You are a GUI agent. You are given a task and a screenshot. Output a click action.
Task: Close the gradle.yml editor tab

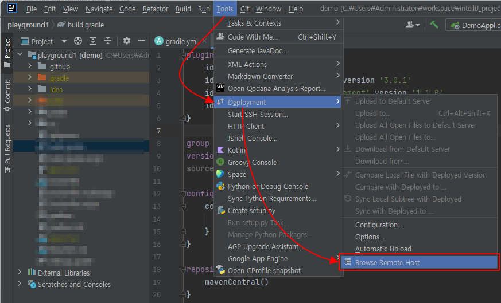coord(204,41)
